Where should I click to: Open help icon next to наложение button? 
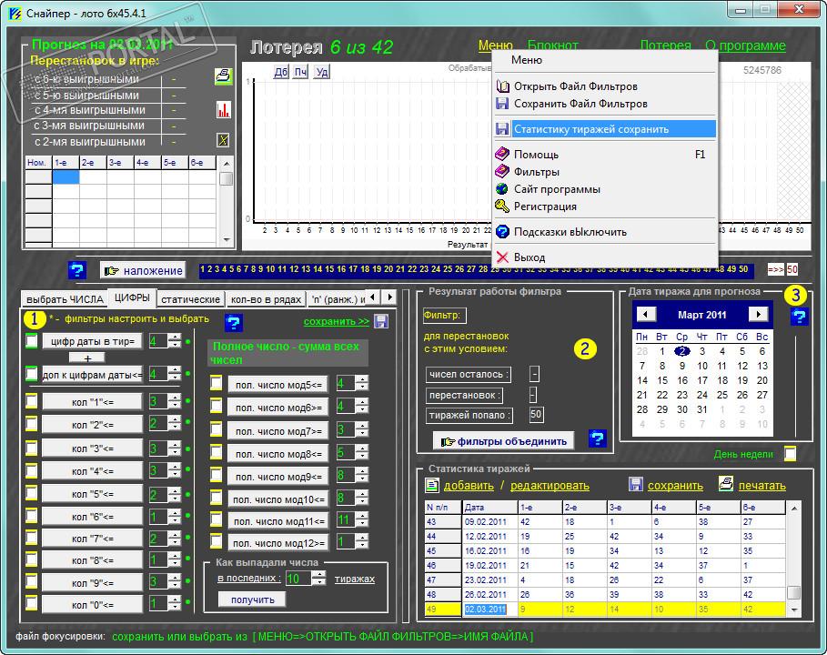click(x=77, y=270)
